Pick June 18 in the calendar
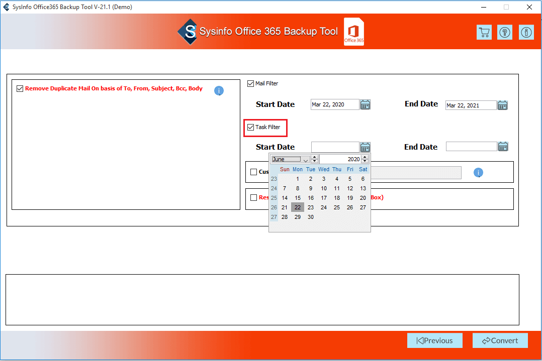The image size is (542, 361). pyautogui.click(x=337, y=198)
